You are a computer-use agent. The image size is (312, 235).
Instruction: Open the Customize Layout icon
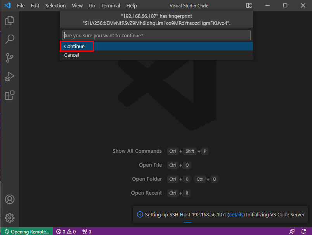[x=249, y=5]
